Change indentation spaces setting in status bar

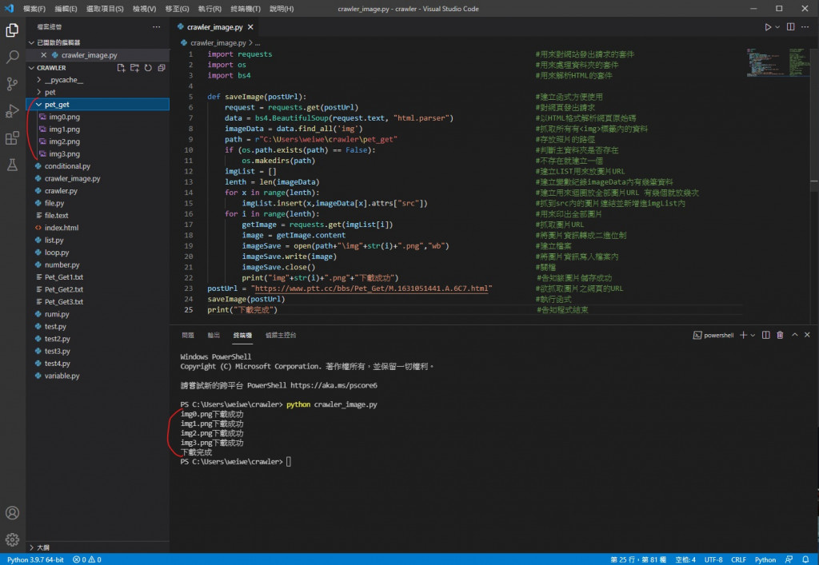685,559
